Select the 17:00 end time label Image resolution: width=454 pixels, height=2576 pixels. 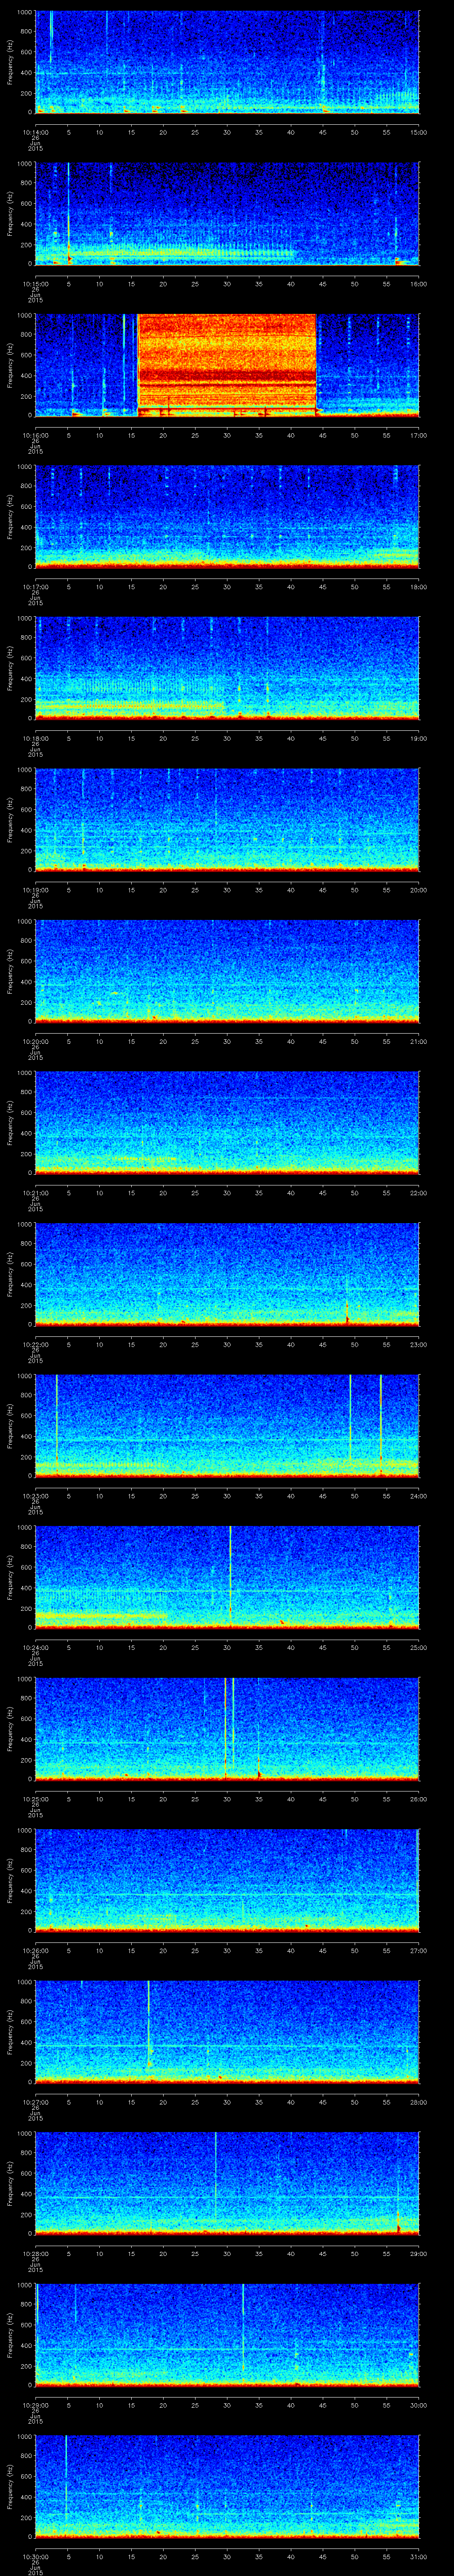coord(418,435)
